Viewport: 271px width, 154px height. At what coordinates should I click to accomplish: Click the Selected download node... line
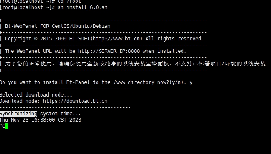(x=36, y=95)
